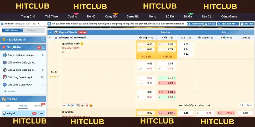
Task: Select the Sớm tab
Action: pos(8,106)
